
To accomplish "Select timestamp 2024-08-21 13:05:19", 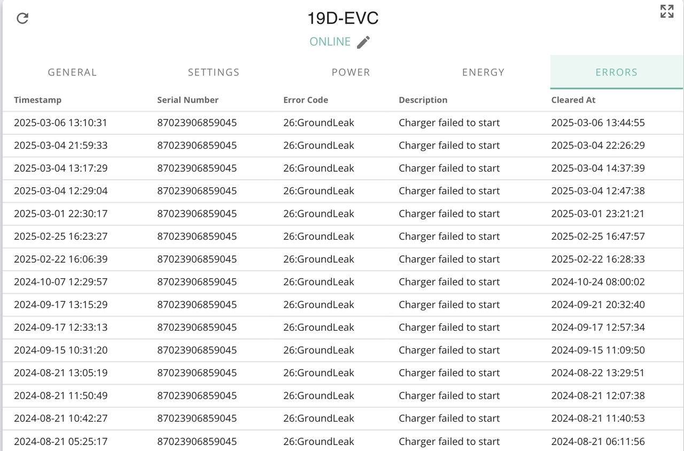I will (60, 373).
